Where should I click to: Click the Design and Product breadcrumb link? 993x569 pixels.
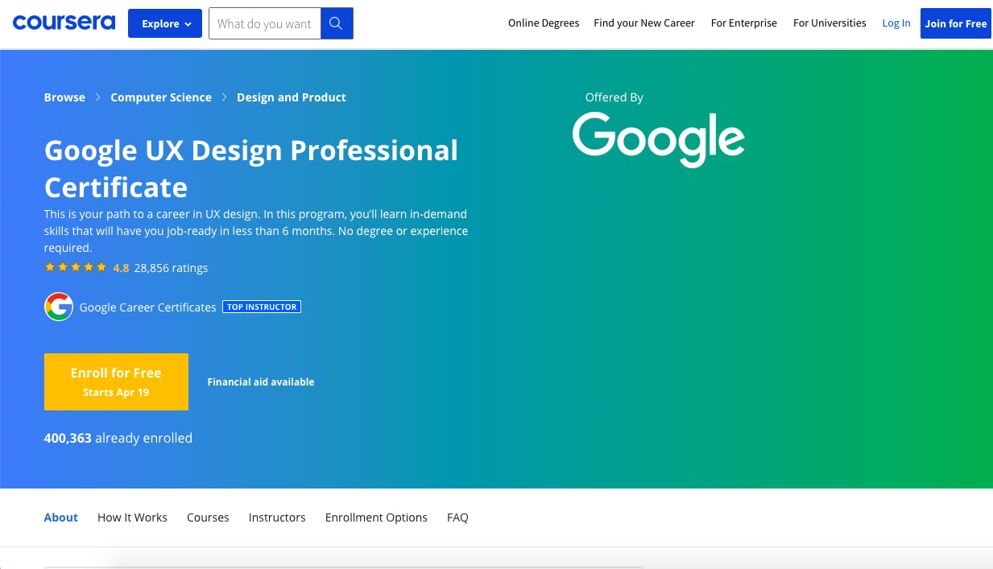coord(292,97)
